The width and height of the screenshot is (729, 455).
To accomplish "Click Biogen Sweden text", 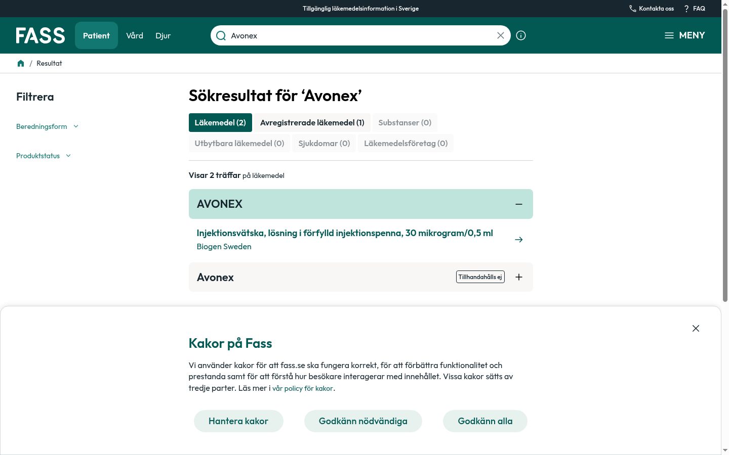I will [224, 247].
